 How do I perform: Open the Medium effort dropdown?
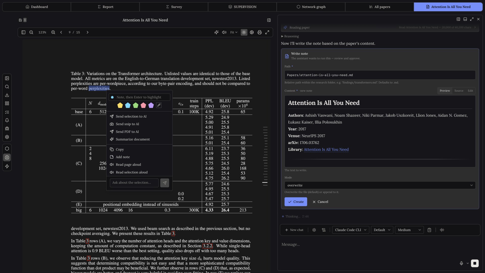click(409, 230)
